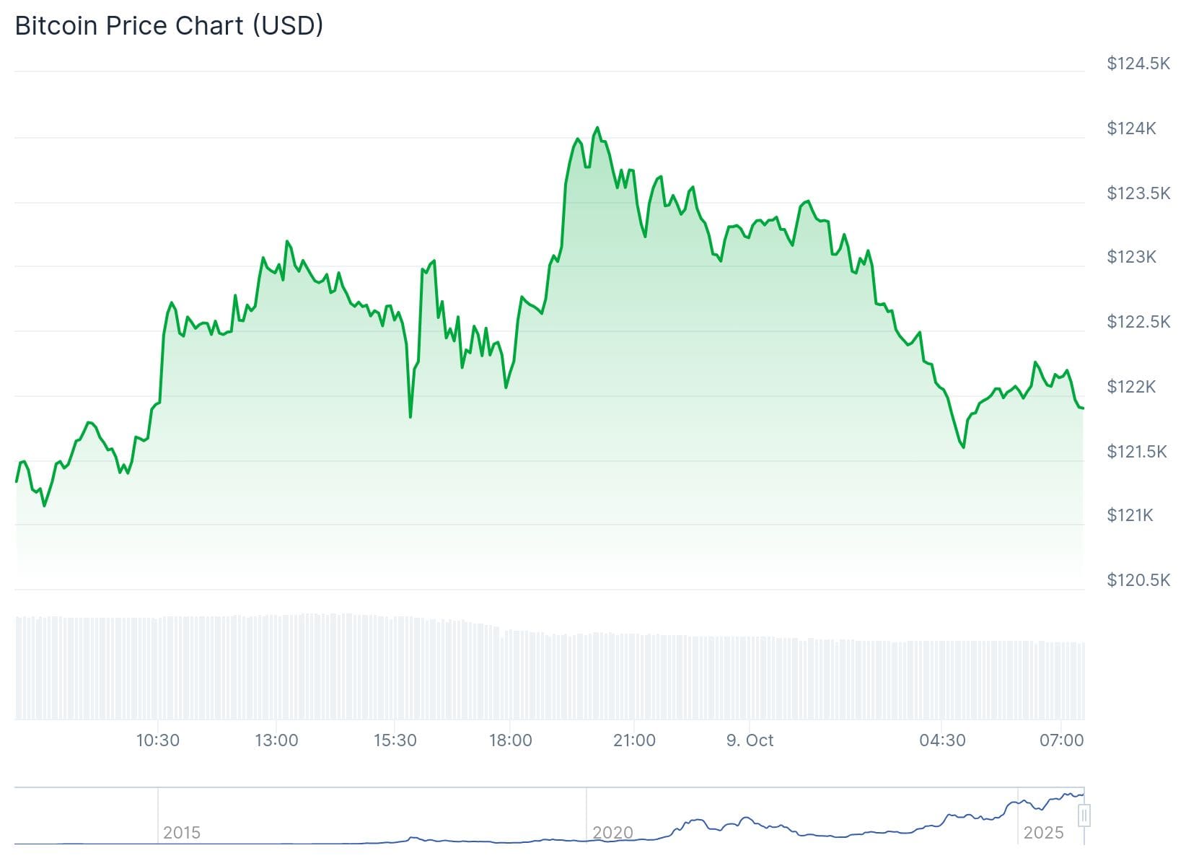Image resolution: width=1186 pixels, height=866 pixels.
Task: Click the $120.5K price axis label
Action: coord(1138,580)
